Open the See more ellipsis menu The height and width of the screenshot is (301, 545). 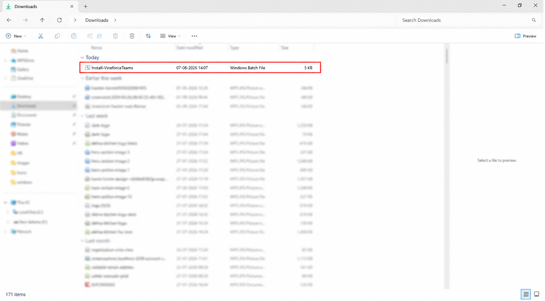coord(194,36)
